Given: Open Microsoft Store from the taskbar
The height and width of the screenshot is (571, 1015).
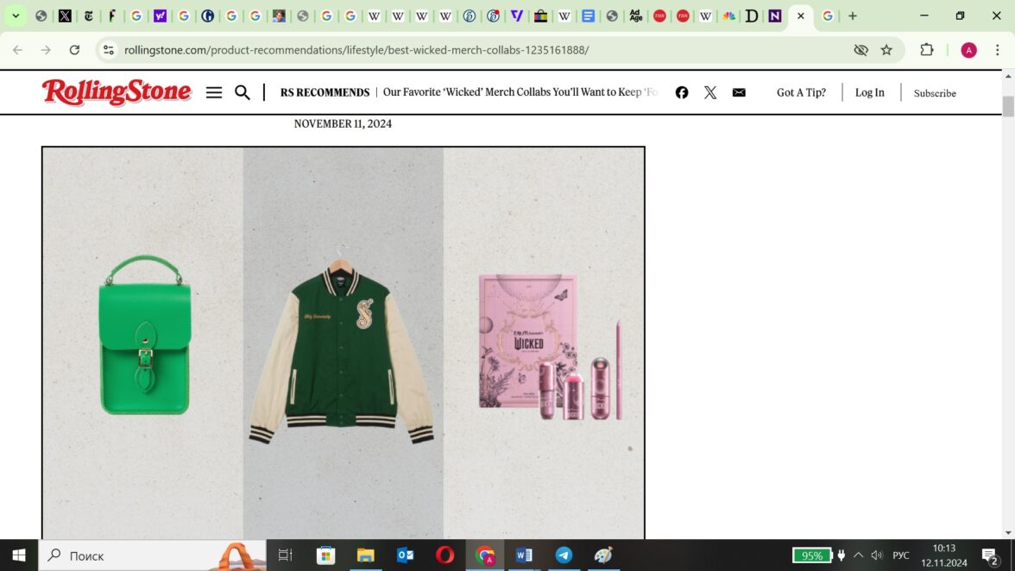Looking at the screenshot, I should coord(325,555).
